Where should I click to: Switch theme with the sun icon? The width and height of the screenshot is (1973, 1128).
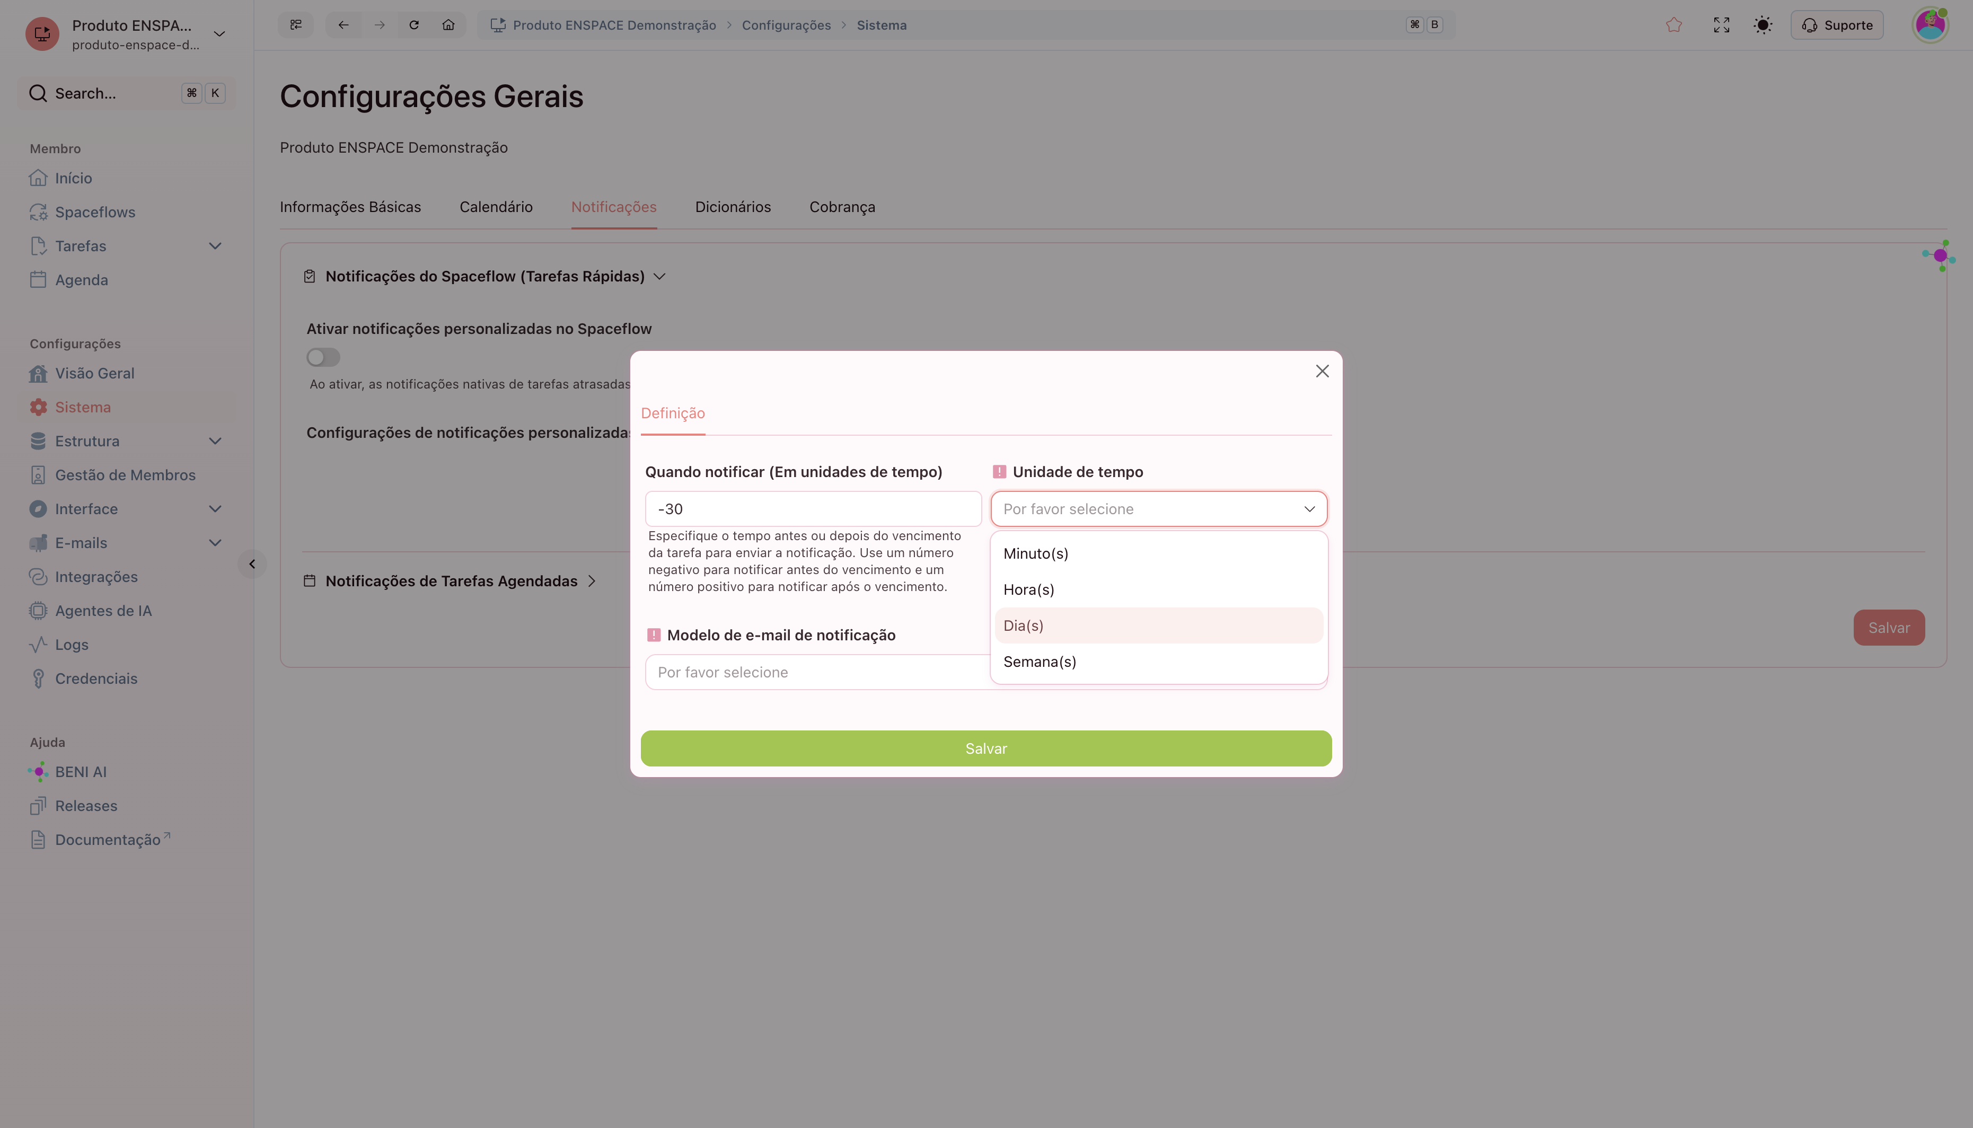tap(1763, 25)
